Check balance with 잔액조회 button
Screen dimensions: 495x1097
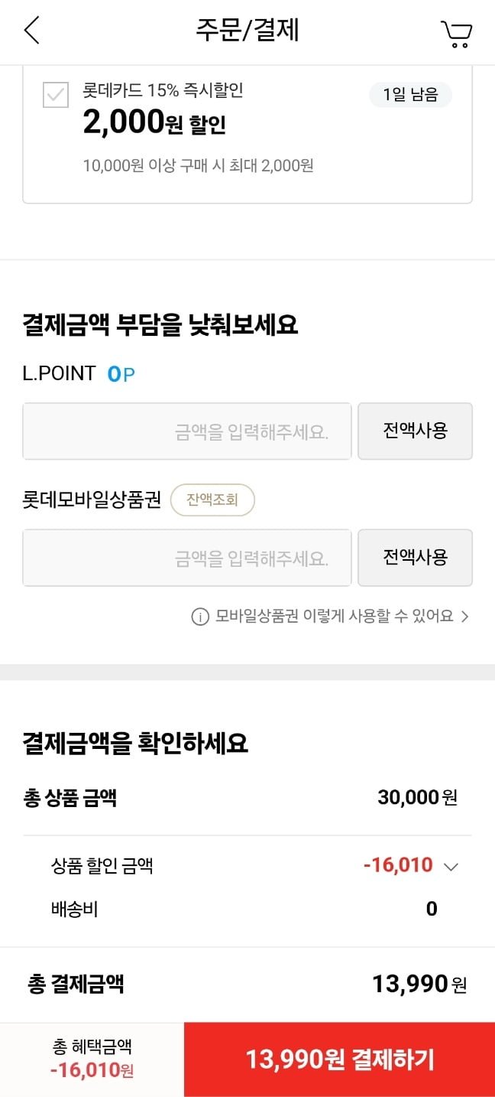pyautogui.click(x=212, y=500)
